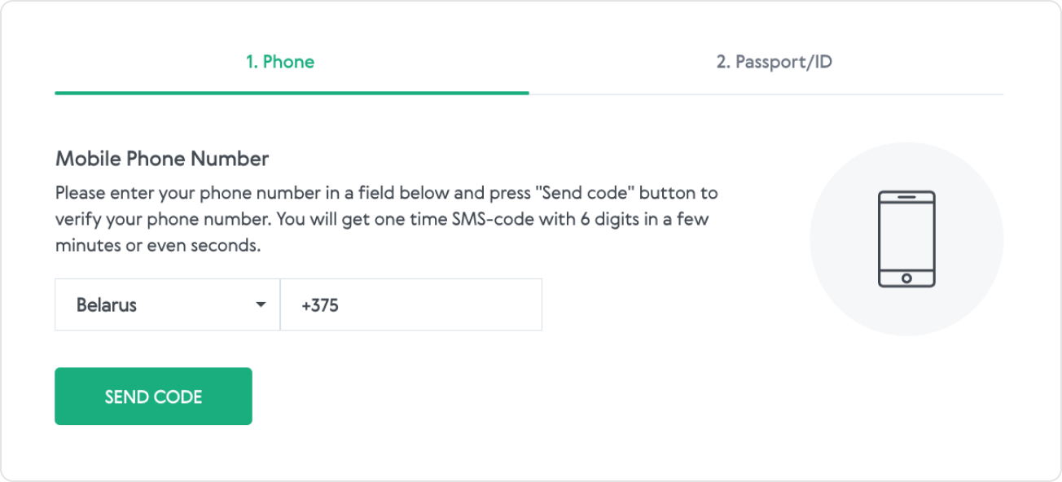The width and height of the screenshot is (1062, 482).
Task: Click the home button on smartphone icon
Action: click(x=906, y=278)
